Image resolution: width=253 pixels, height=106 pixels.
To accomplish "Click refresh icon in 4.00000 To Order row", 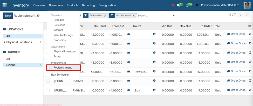I will click(250, 90).
